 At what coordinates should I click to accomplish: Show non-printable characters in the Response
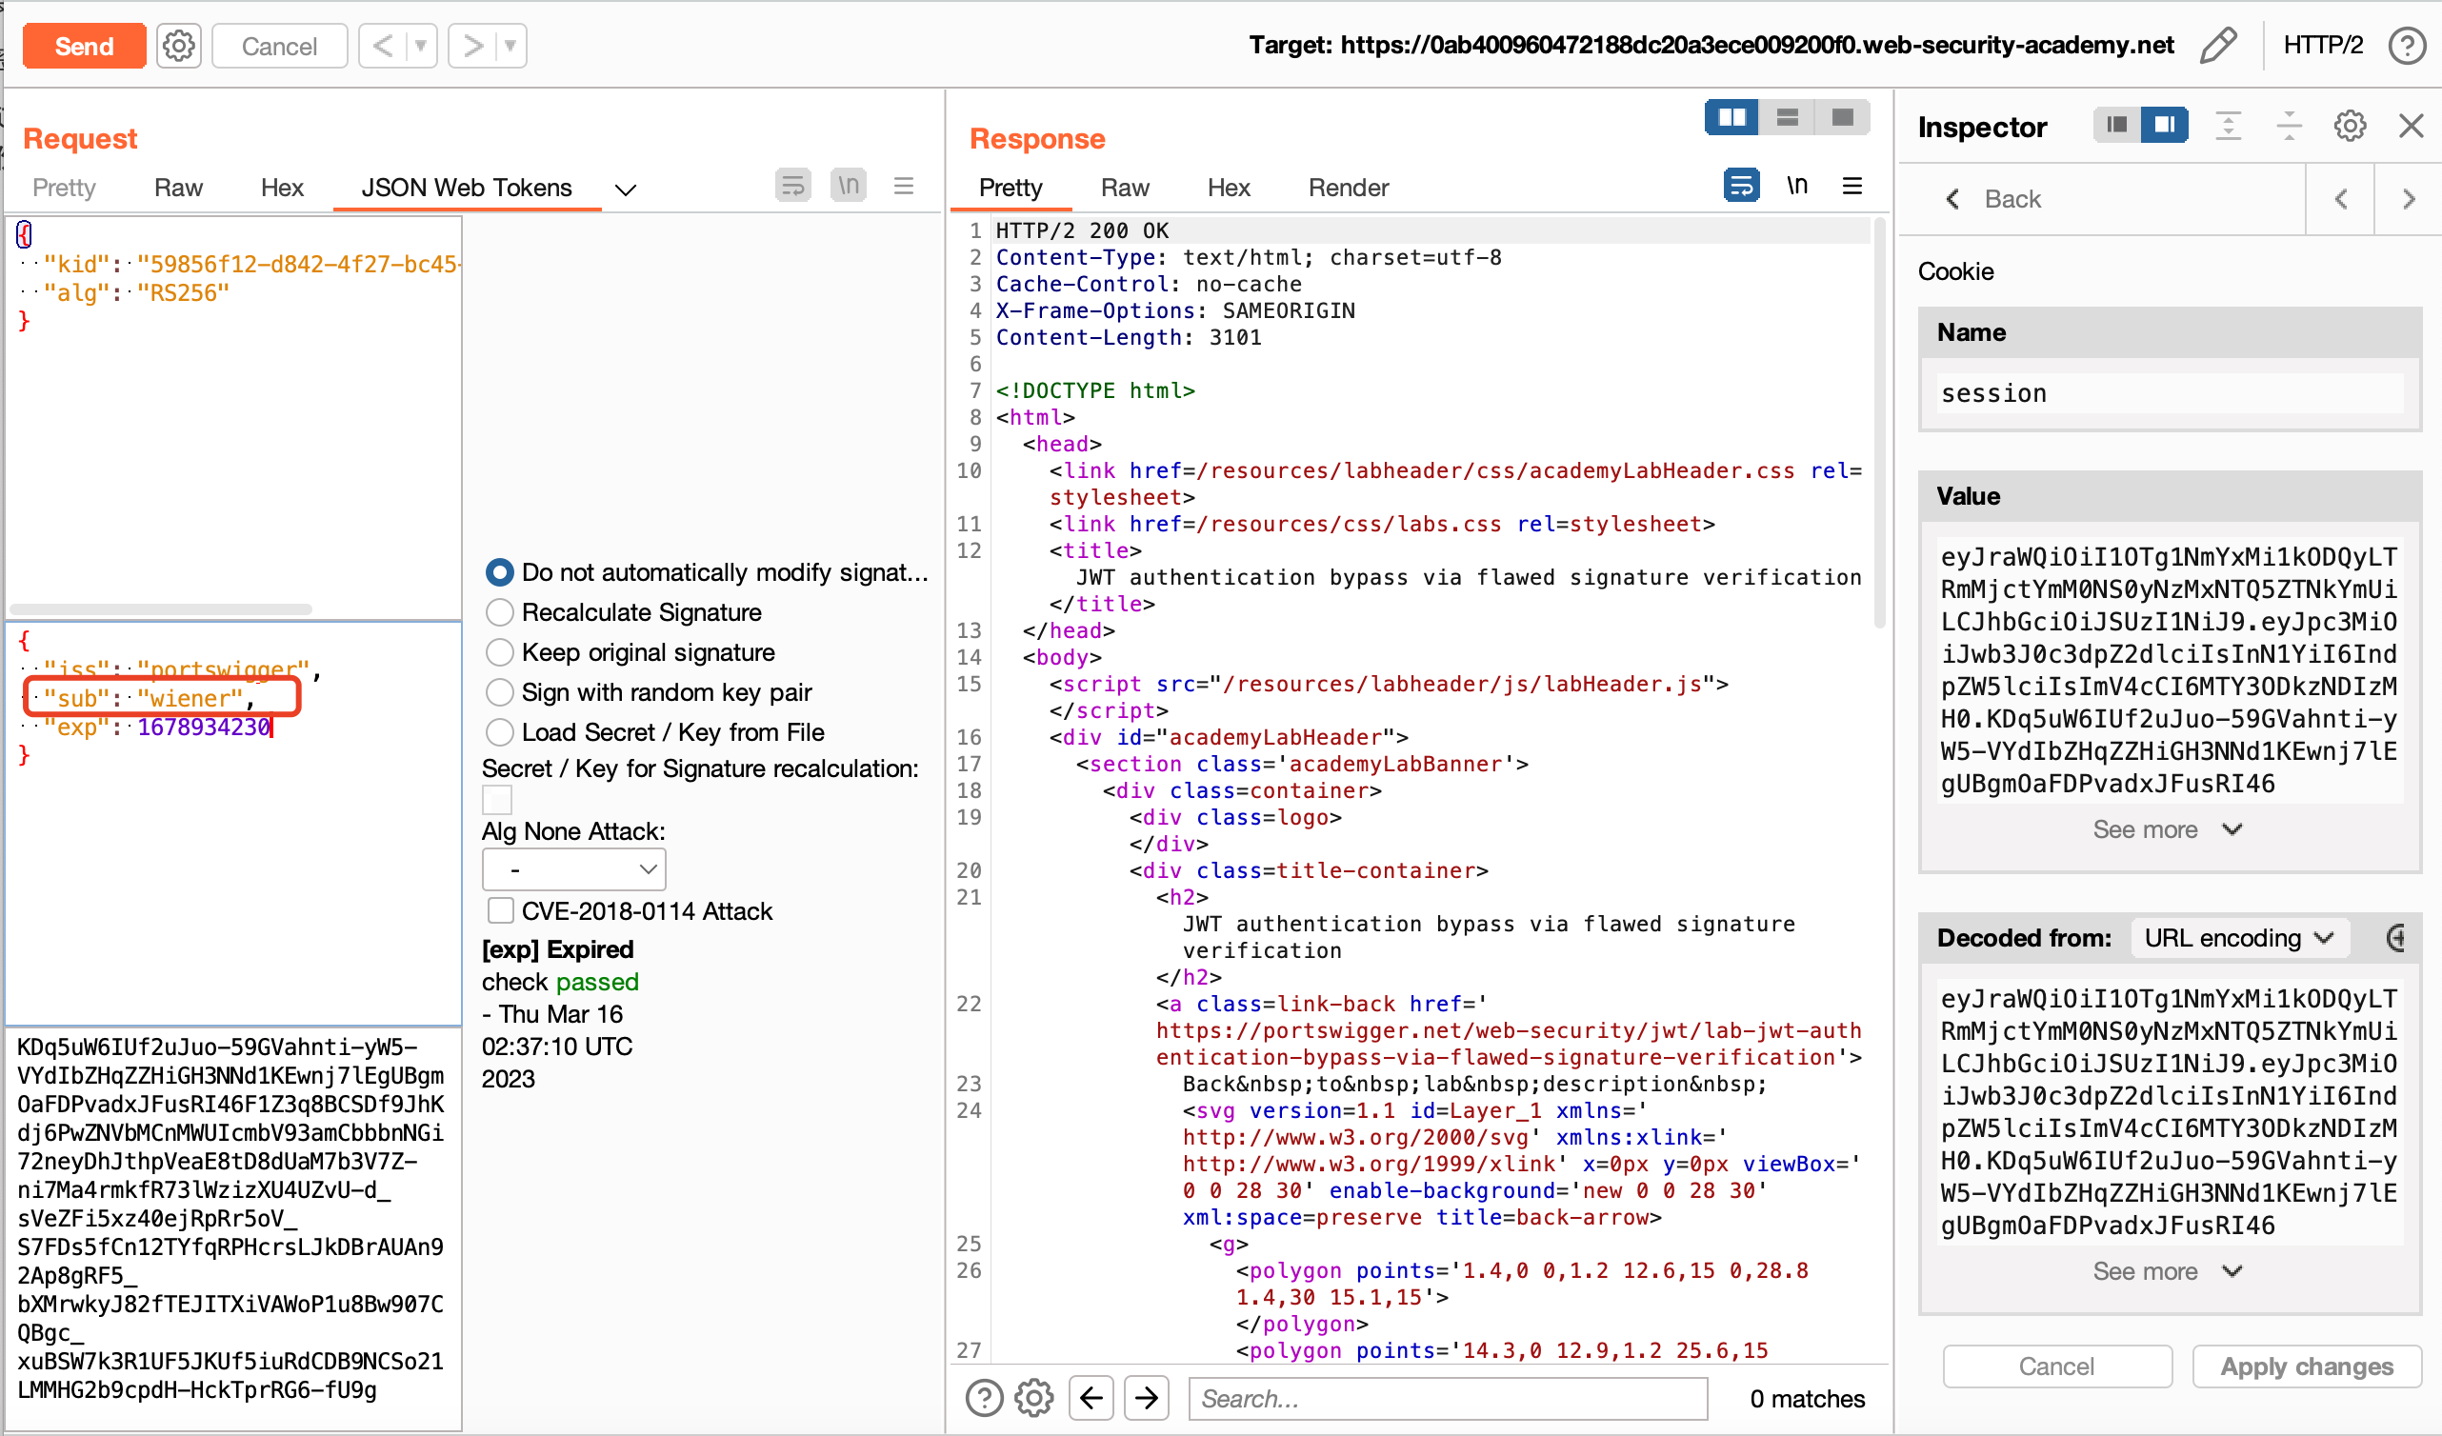(1796, 185)
